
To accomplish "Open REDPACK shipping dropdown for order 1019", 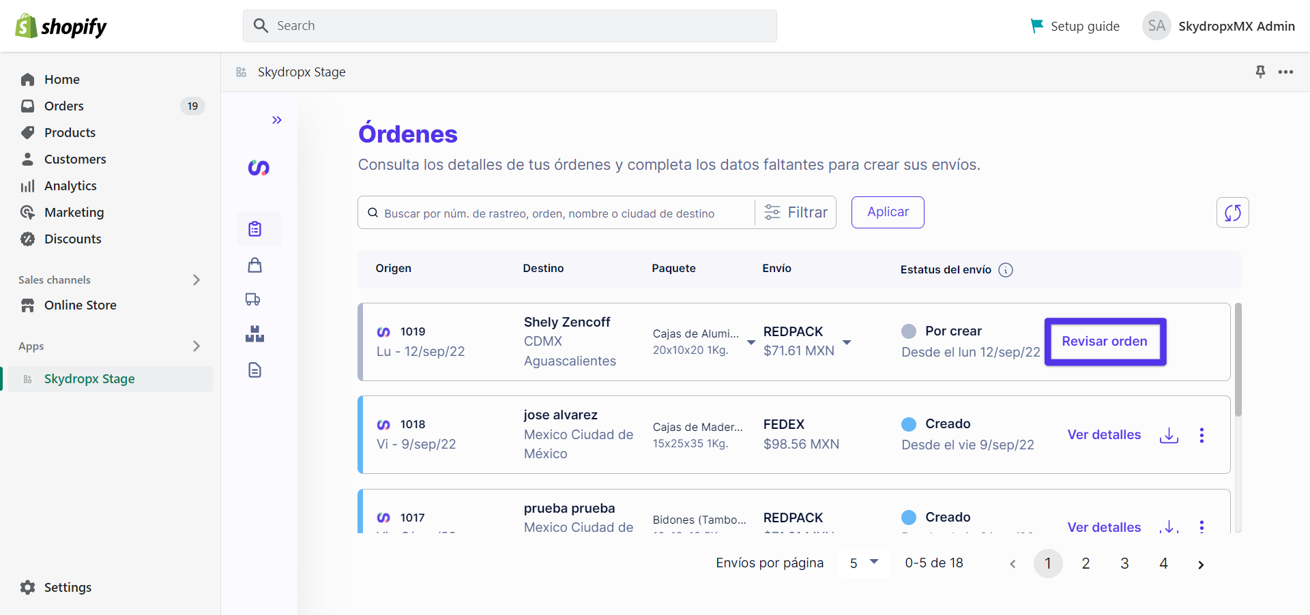I will 847,342.
